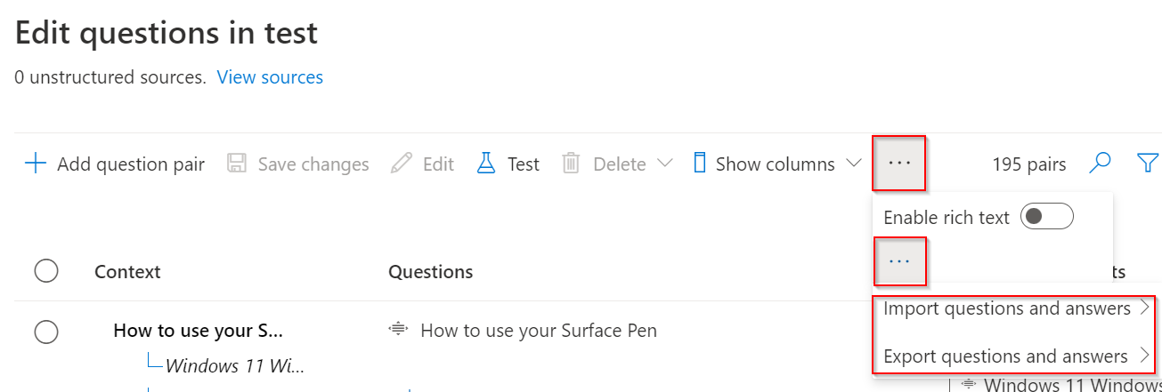The image size is (1162, 392).
Task: Select all rows using header circle
Action: pyautogui.click(x=46, y=271)
